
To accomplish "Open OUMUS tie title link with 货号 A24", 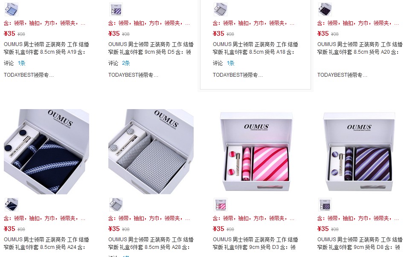I will click(x=47, y=243).
